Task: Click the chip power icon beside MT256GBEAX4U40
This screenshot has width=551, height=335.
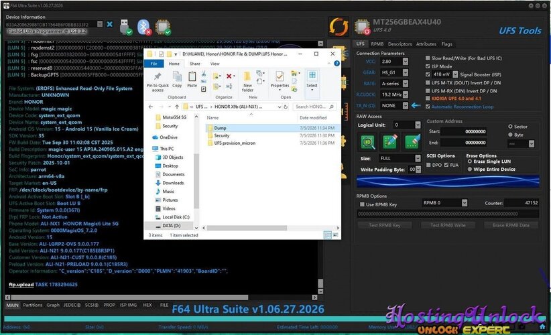Action: (x=361, y=27)
